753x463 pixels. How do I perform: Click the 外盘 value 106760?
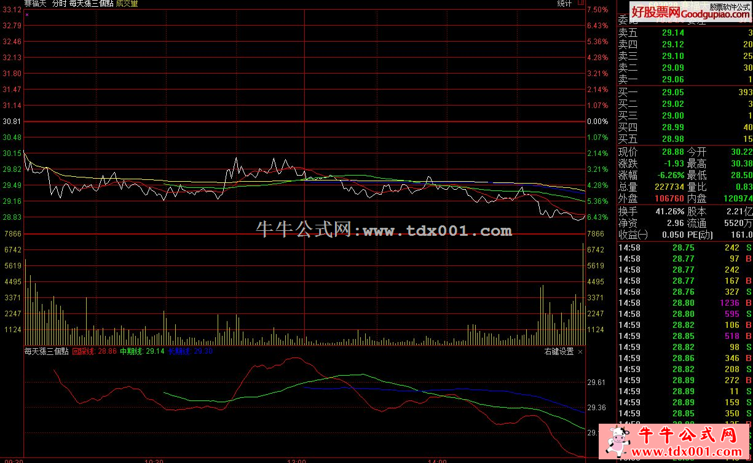669,198
